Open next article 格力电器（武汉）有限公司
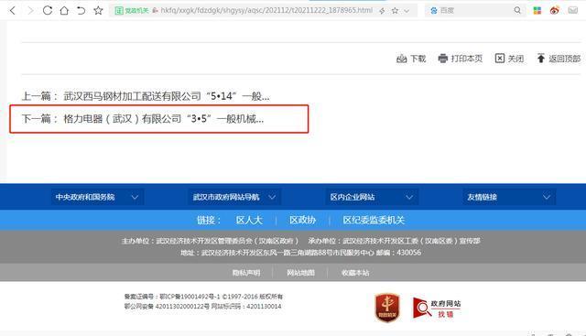Screen dimensions: 586x336 coord(164,119)
